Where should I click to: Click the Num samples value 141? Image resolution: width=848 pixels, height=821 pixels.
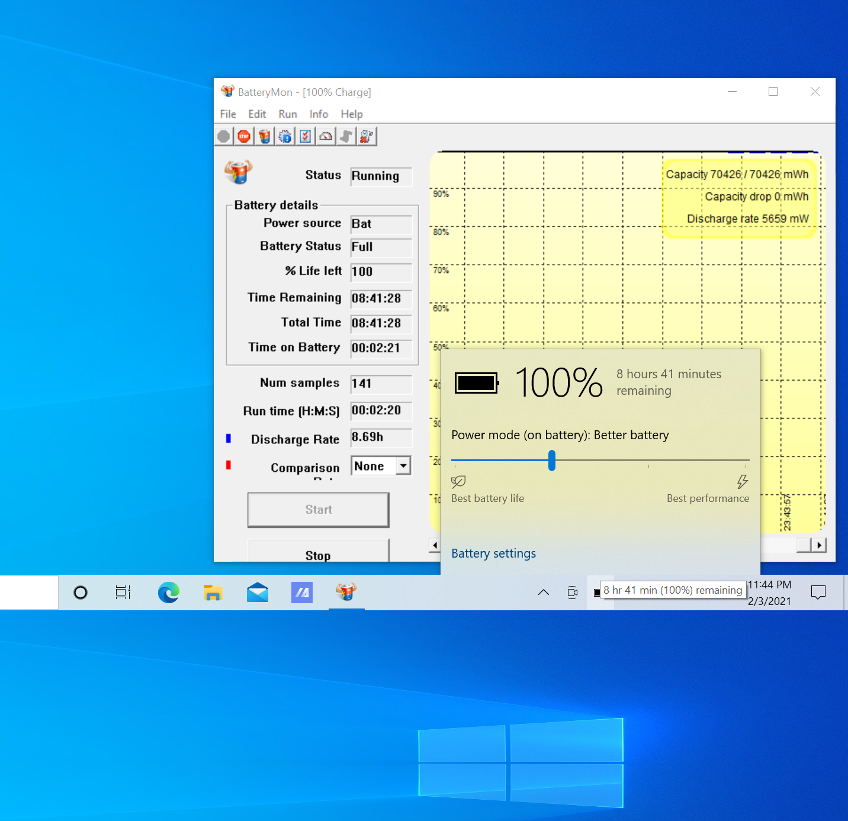point(381,384)
